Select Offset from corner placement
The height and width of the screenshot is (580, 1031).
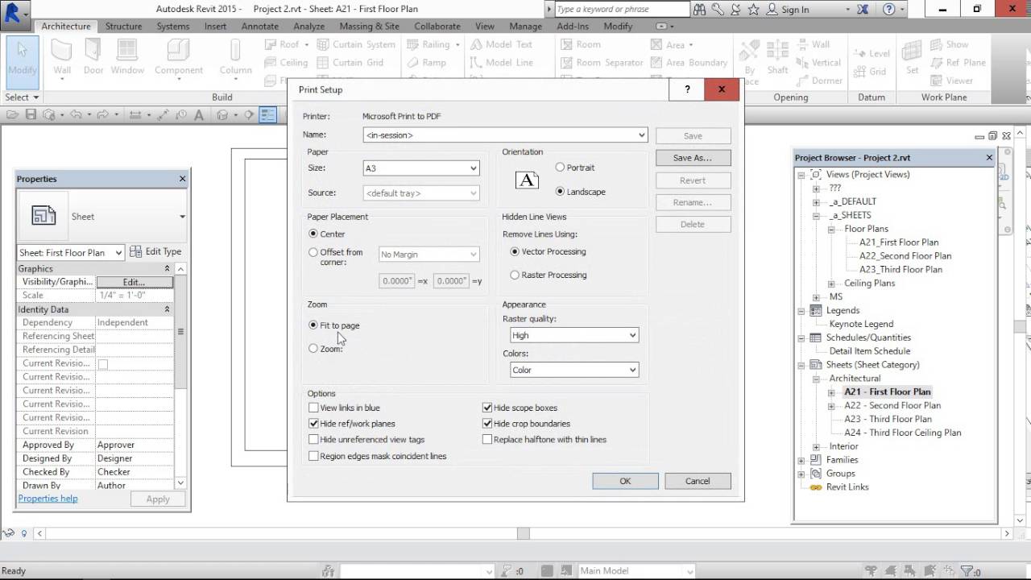pos(313,252)
